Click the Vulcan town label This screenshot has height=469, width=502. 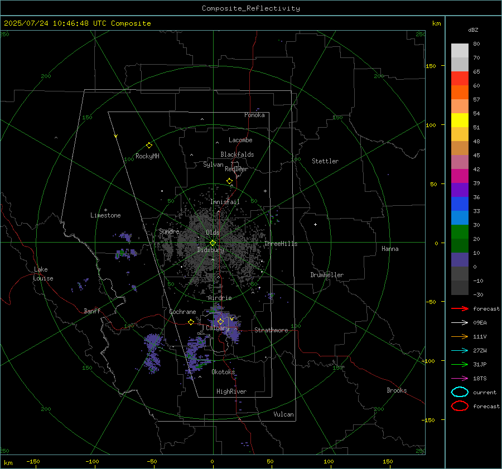(x=283, y=414)
